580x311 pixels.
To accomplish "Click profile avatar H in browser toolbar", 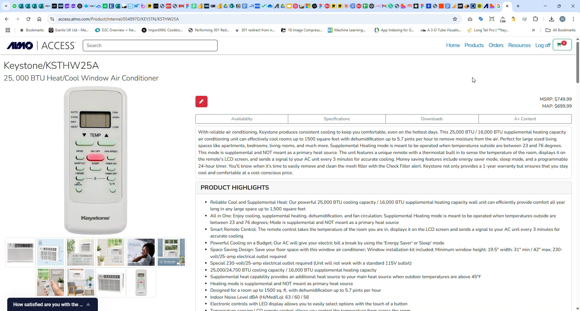I will tap(562, 19).
